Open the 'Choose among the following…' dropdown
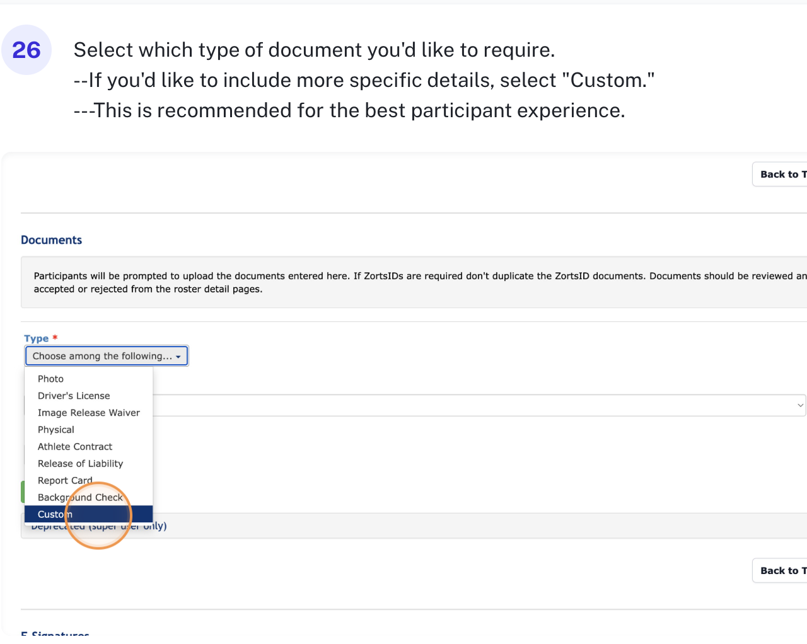The height and width of the screenshot is (644, 807). (107, 356)
